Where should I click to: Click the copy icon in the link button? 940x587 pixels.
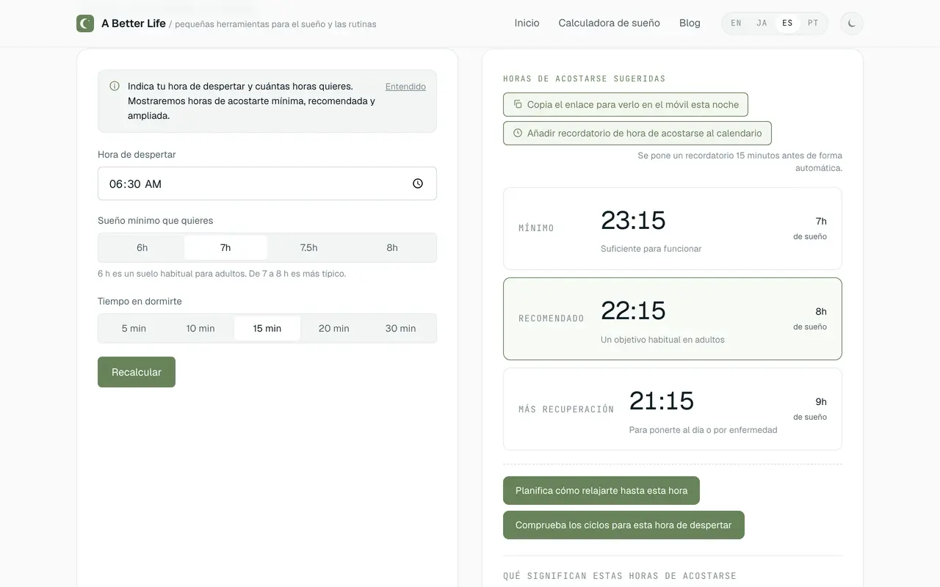518,104
